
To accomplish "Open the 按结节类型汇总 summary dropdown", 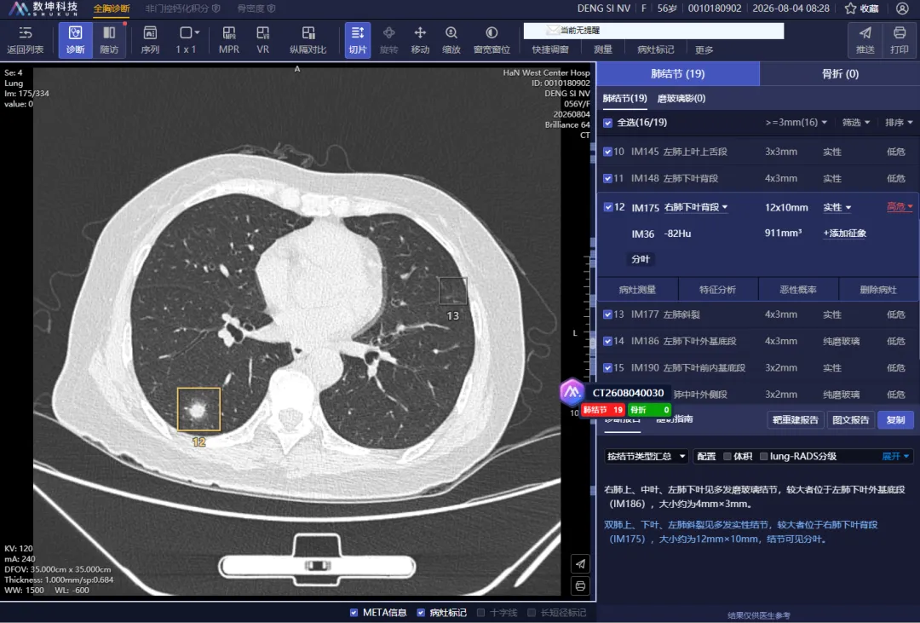I will (646, 456).
